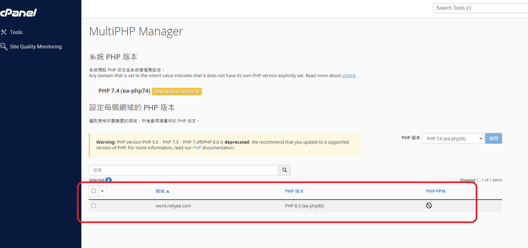Click the PHP 7.4 (ea-php74) text
The height and width of the screenshot is (248, 528).
pyautogui.click(x=124, y=91)
